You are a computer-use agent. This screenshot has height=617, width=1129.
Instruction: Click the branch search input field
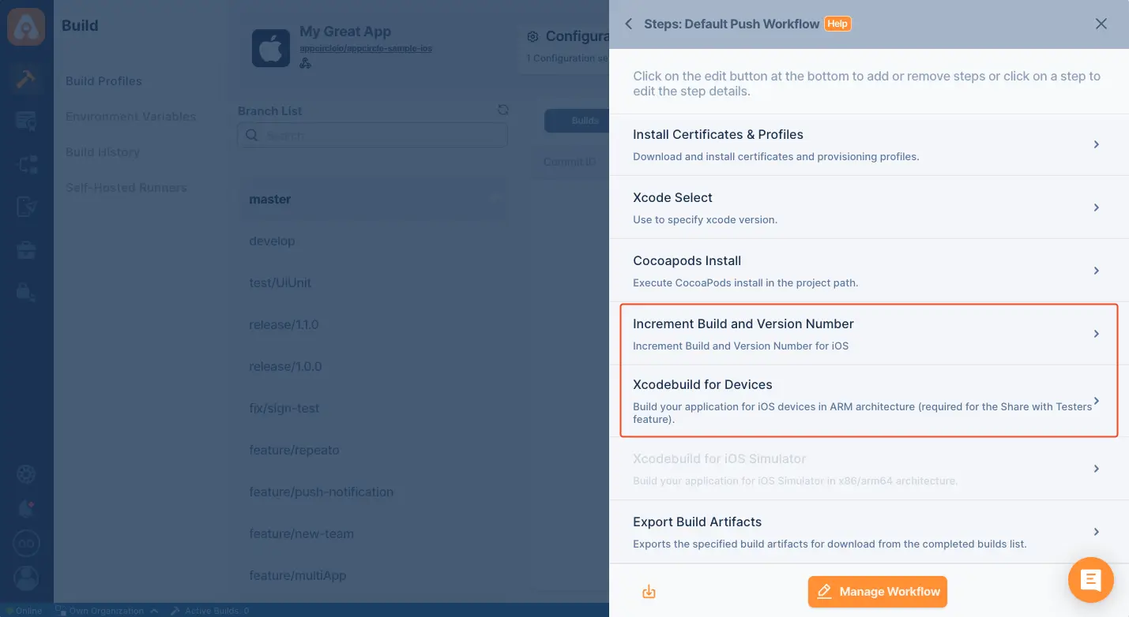372,135
